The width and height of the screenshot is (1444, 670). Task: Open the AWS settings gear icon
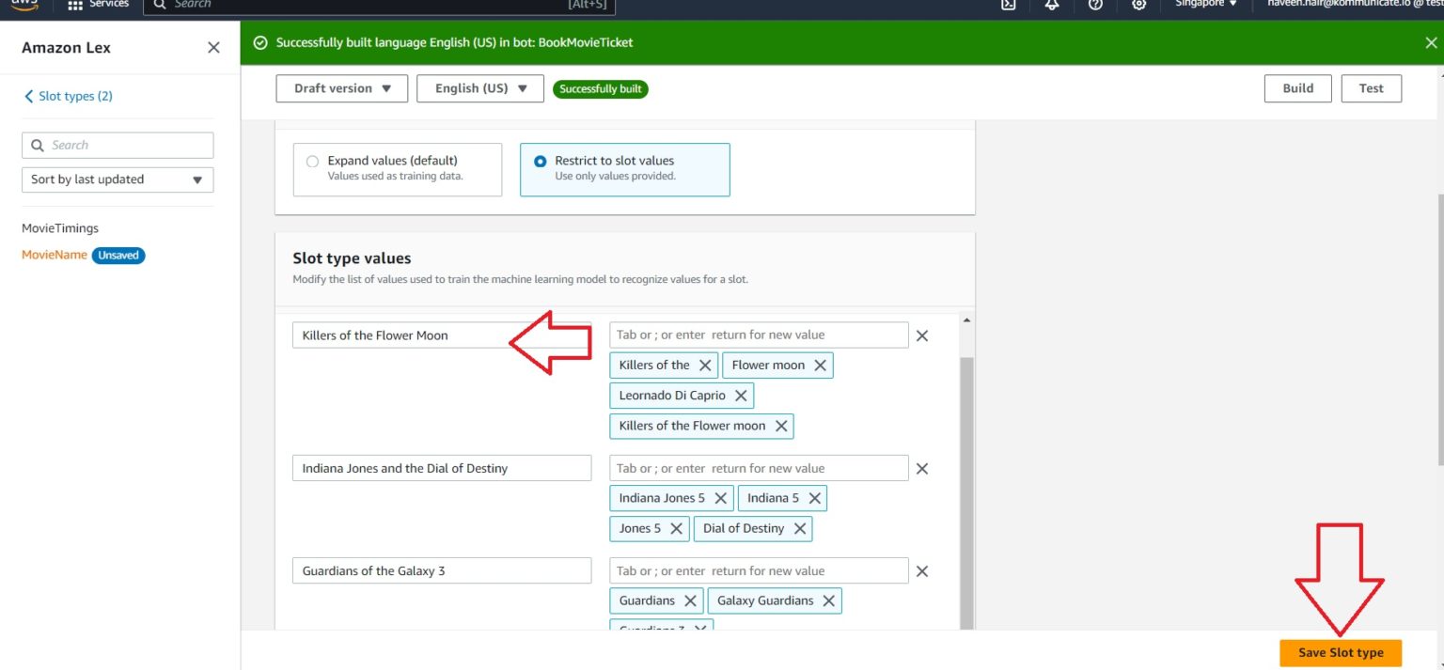(1138, 5)
